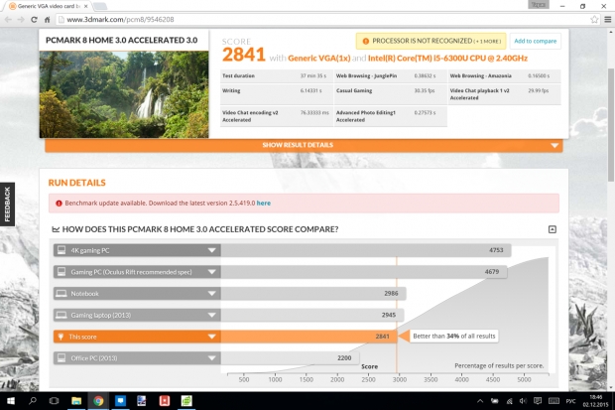Click the 4K gaming PC monitor icon
The width and height of the screenshot is (615, 410).
coord(61,250)
